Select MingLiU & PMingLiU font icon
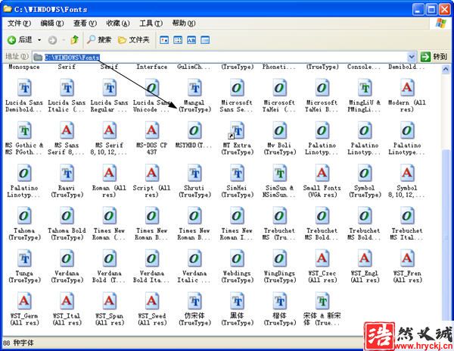The height and width of the screenshot is (351, 454). pyautogui.click(x=364, y=88)
